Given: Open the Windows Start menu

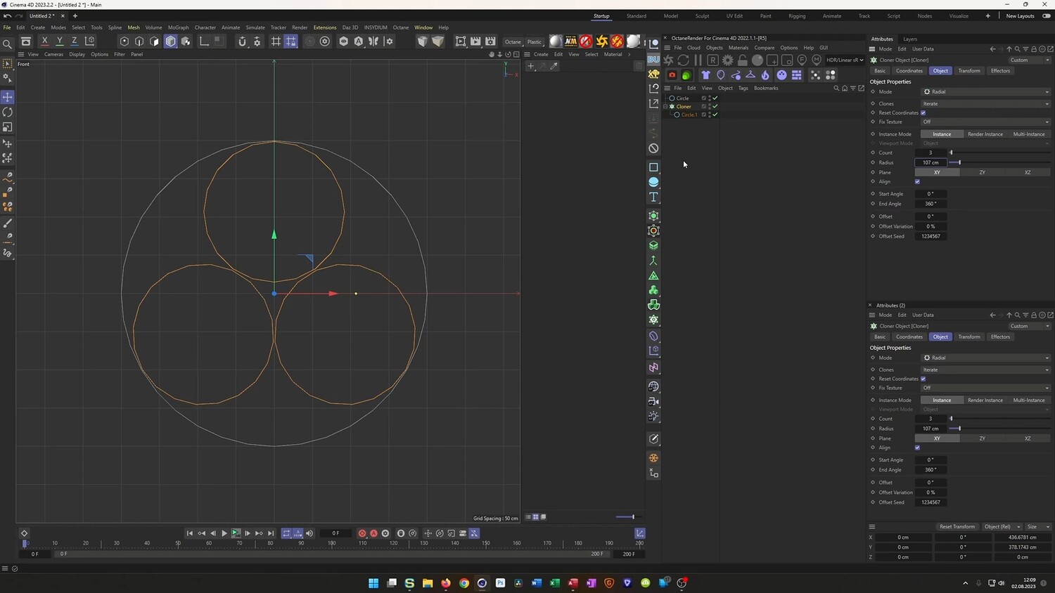Looking at the screenshot, I should (x=373, y=582).
